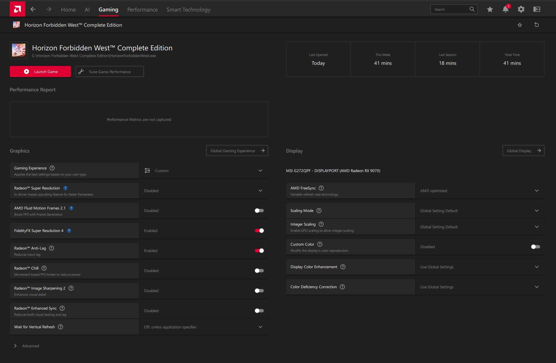The image size is (556, 363).
Task: Open help for Scaling Mode
Action: coord(319,211)
